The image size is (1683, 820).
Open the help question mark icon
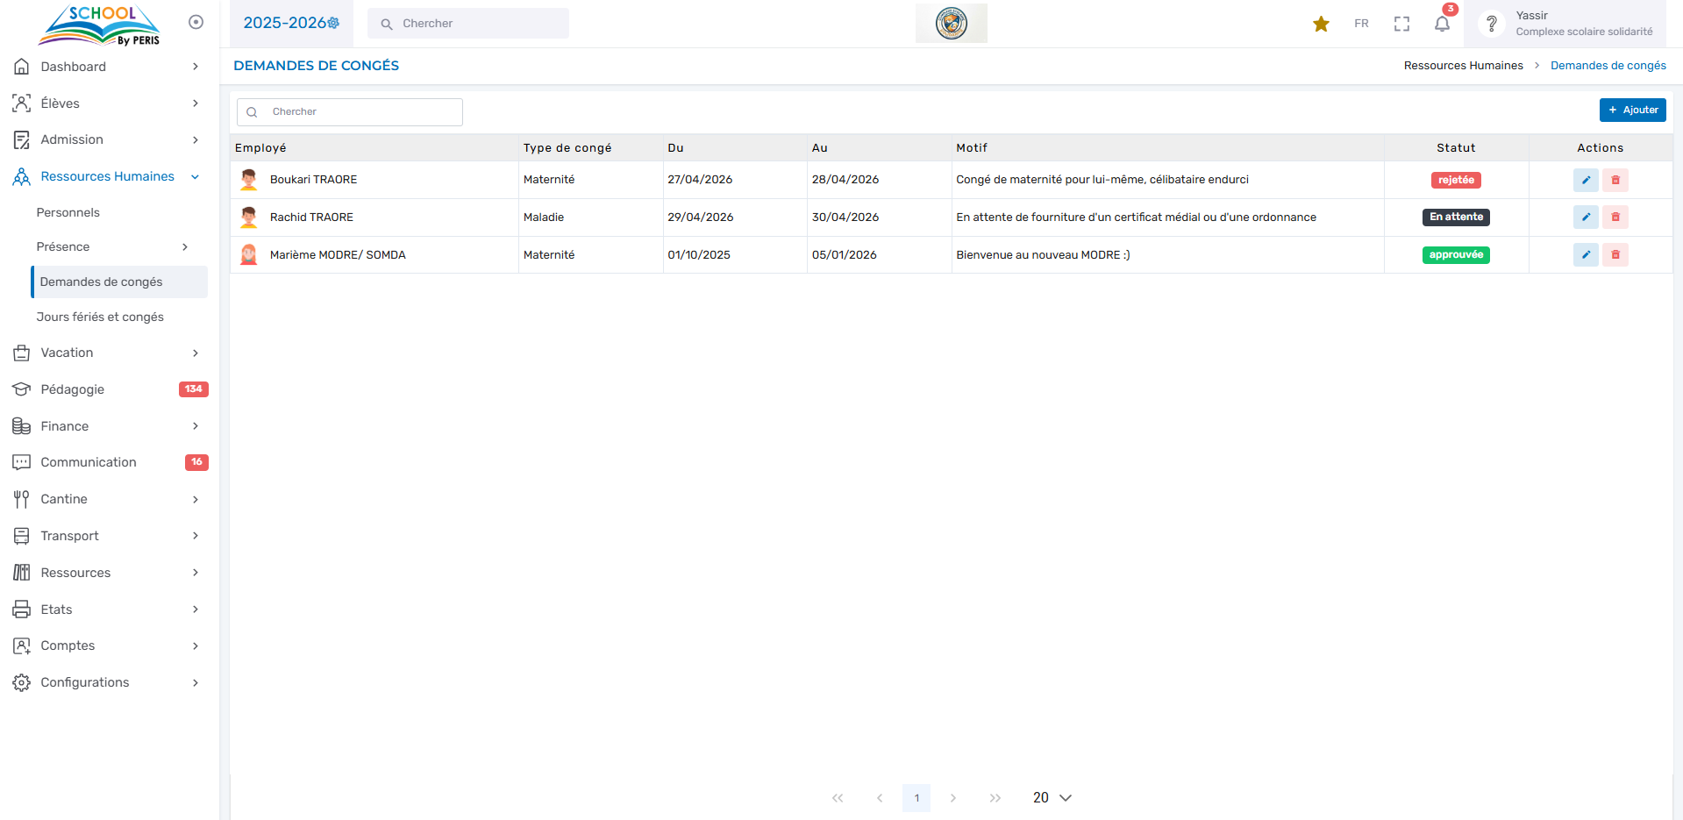click(1491, 24)
